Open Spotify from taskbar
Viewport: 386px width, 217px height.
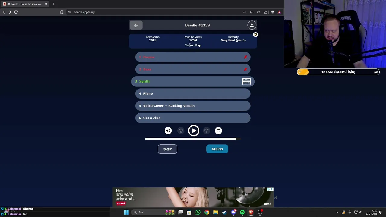[242, 212]
